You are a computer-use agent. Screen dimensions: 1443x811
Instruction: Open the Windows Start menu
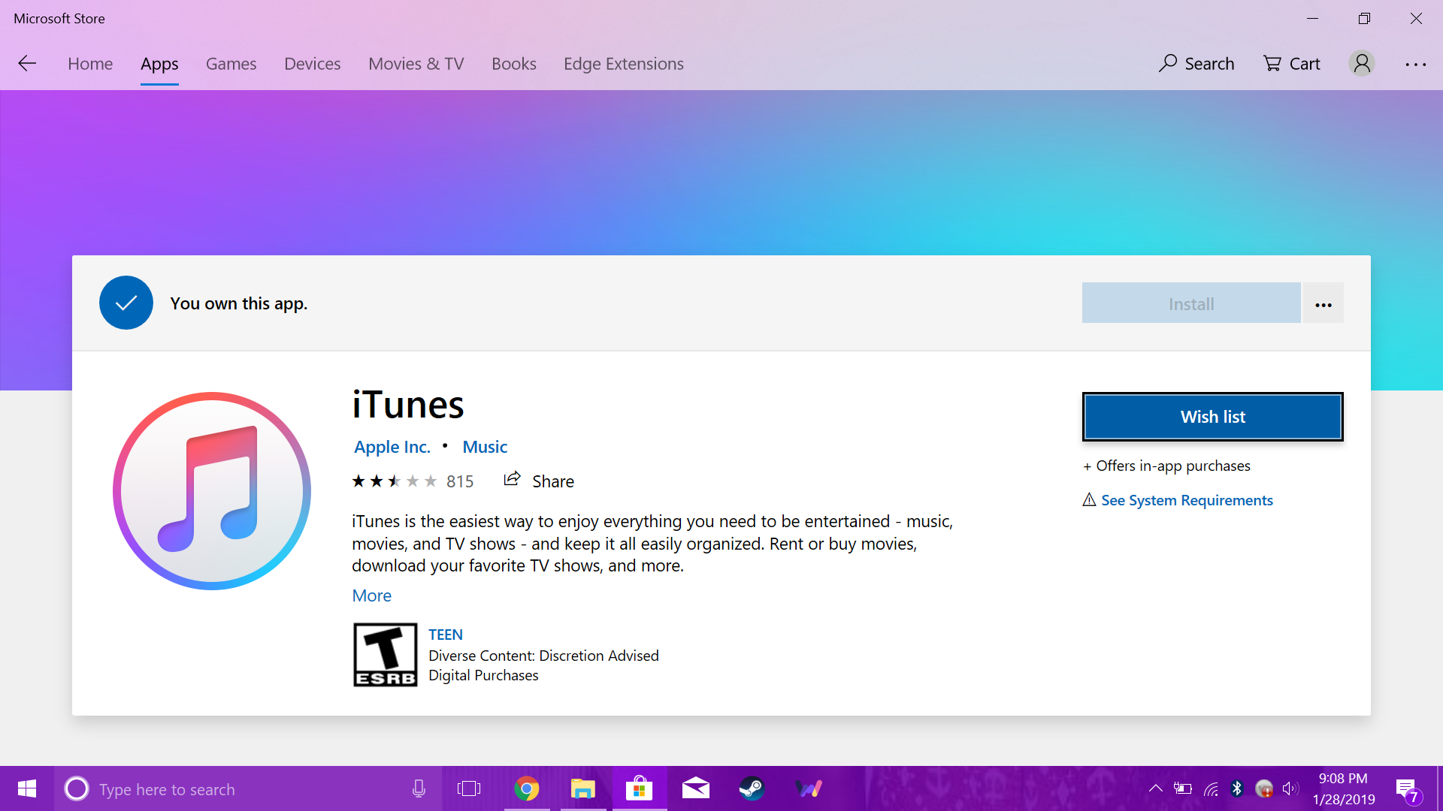27,788
